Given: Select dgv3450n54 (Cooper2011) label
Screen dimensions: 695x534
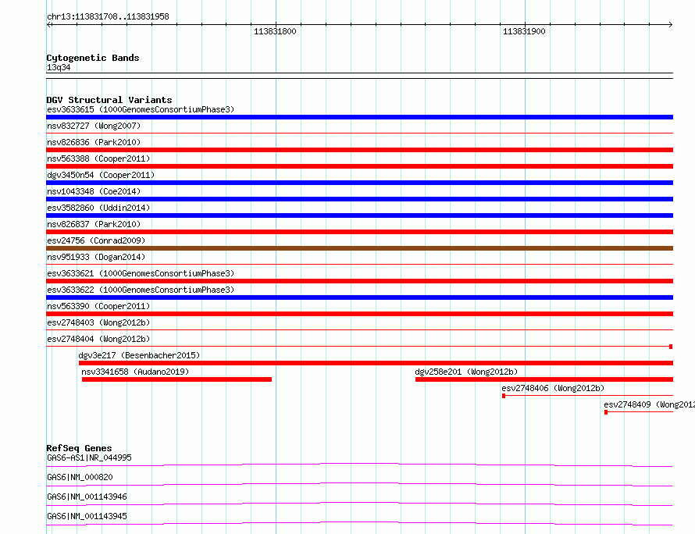Looking at the screenshot, I should point(101,175).
